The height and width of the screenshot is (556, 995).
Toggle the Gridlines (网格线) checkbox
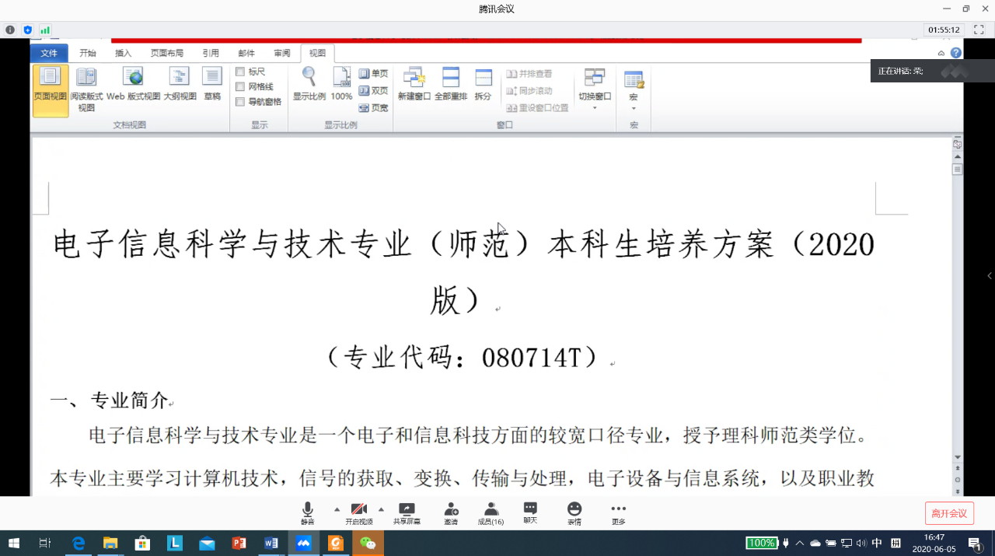240,87
